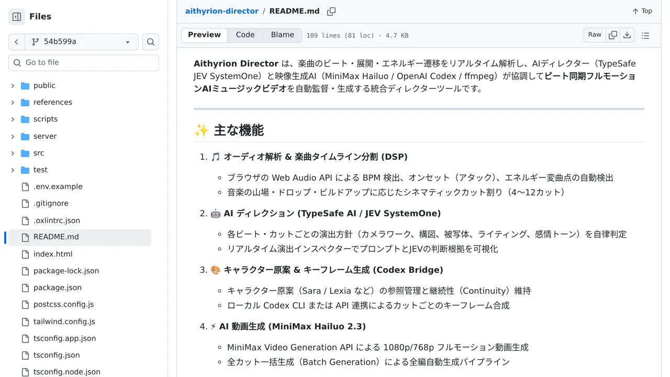The height and width of the screenshot is (377, 670).
Task: Open the package.json file
Action: coord(58,288)
